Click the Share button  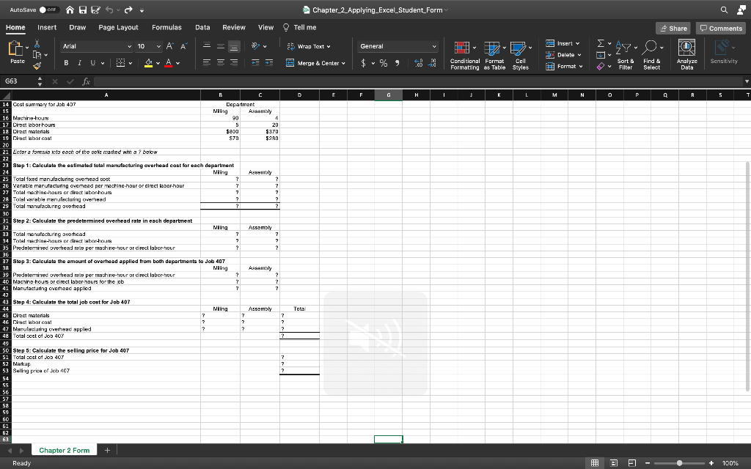pos(673,29)
